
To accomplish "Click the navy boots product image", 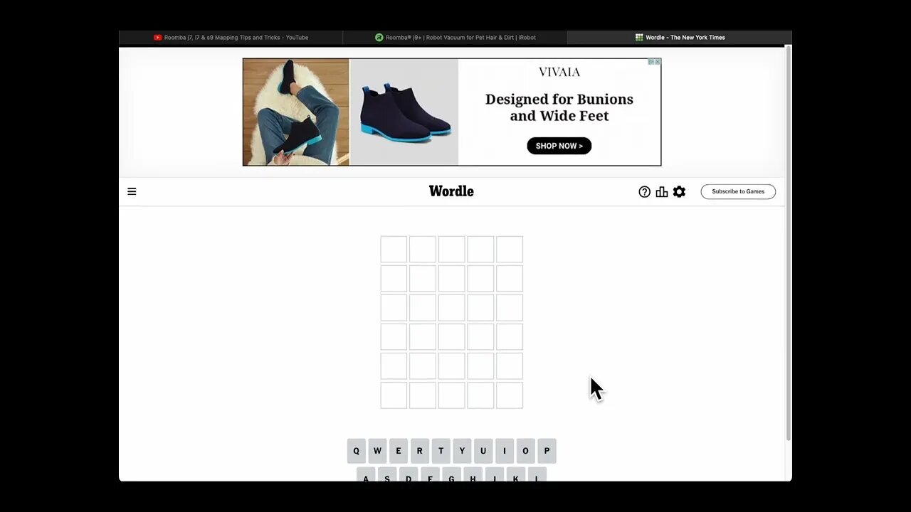I will tap(404, 112).
